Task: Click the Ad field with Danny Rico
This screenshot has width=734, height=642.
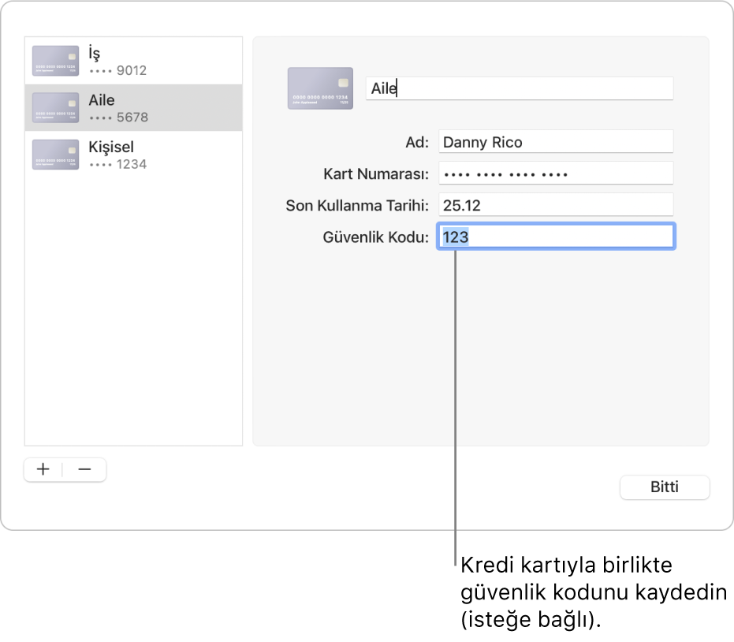Action: pos(555,142)
